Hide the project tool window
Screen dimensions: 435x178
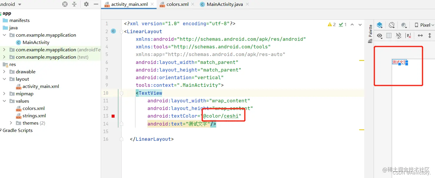pos(96,4)
